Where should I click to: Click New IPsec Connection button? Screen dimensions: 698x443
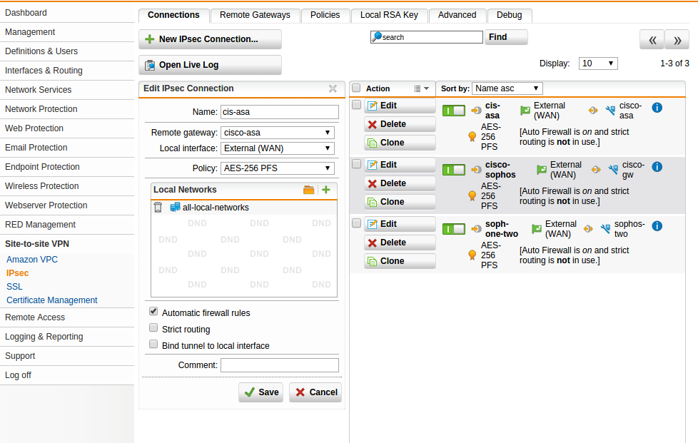210,39
